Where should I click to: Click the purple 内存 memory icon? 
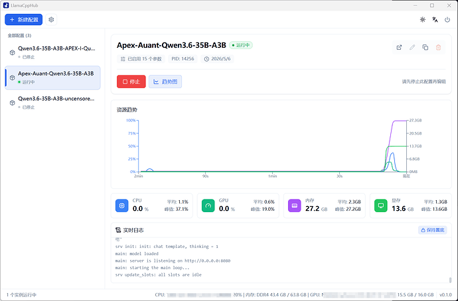coord(295,206)
